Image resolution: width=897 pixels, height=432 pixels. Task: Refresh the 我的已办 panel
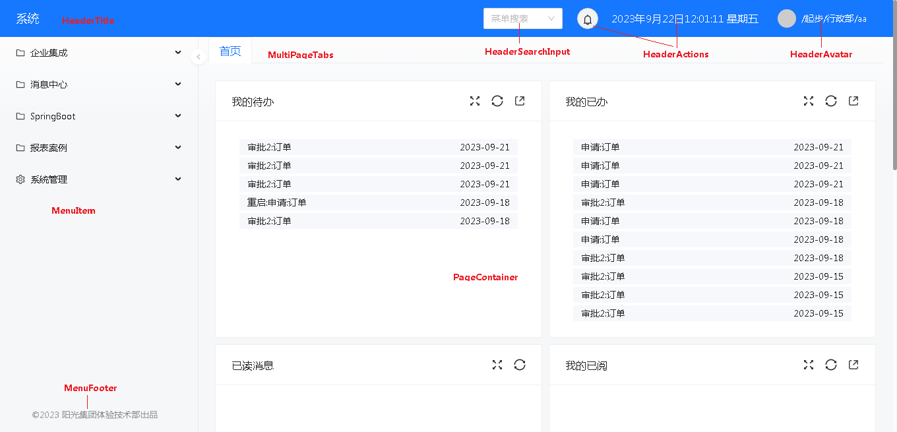click(831, 101)
